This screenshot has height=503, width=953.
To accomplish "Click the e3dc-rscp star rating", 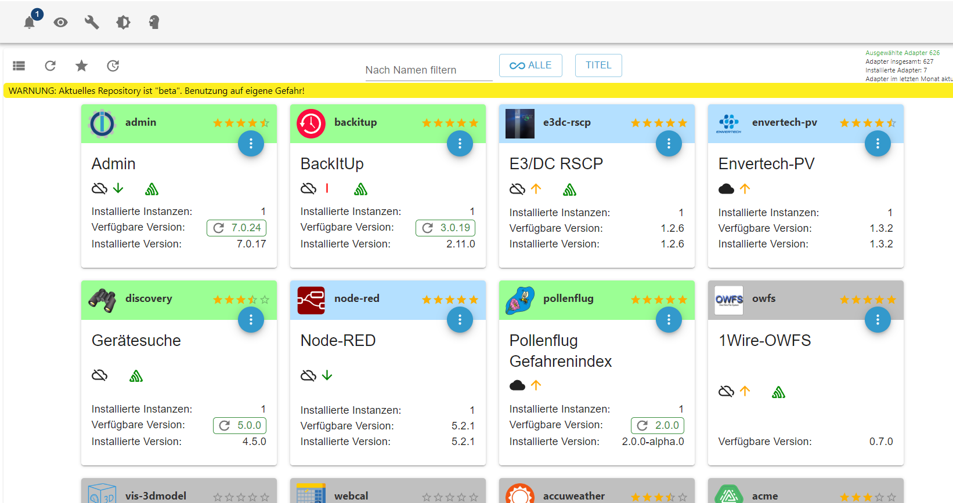I will click(659, 123).
